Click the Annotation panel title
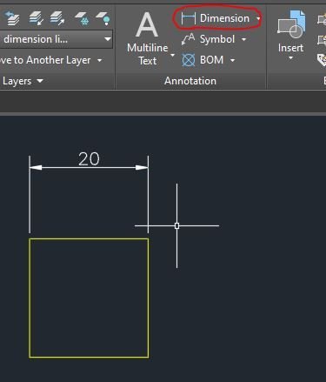This screenshot has width=326, height=382. pyautogui.click(x=190, y=81)
